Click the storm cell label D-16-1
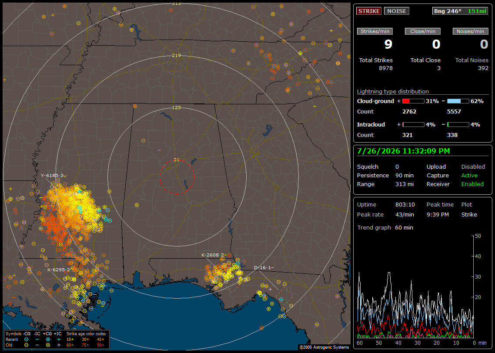The width and height of the screenshot is (495, 353). point(262,267)
